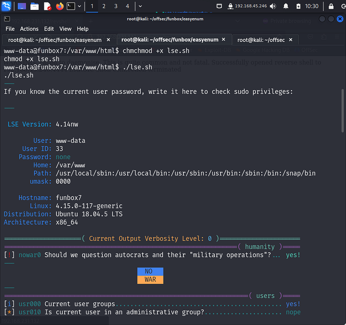This screenshot has width=346, height=325.
Task: Click the LSE Version 4.14nw text
Action: (43, 125)
